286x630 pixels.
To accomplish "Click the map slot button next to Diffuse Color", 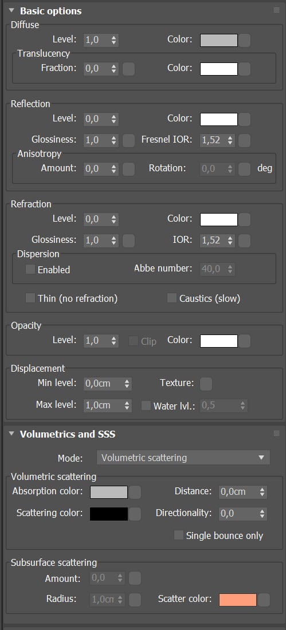I will click(245, 40).
